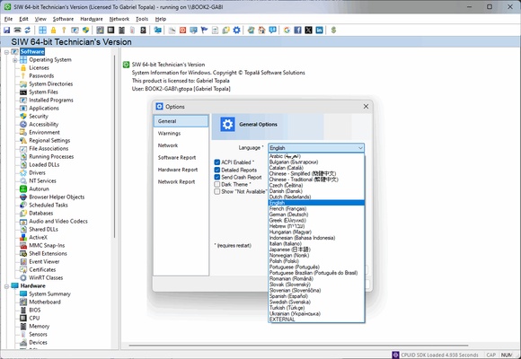Click the SIW app icon in title bar
521x359 pixels.
tap(7, 6)
